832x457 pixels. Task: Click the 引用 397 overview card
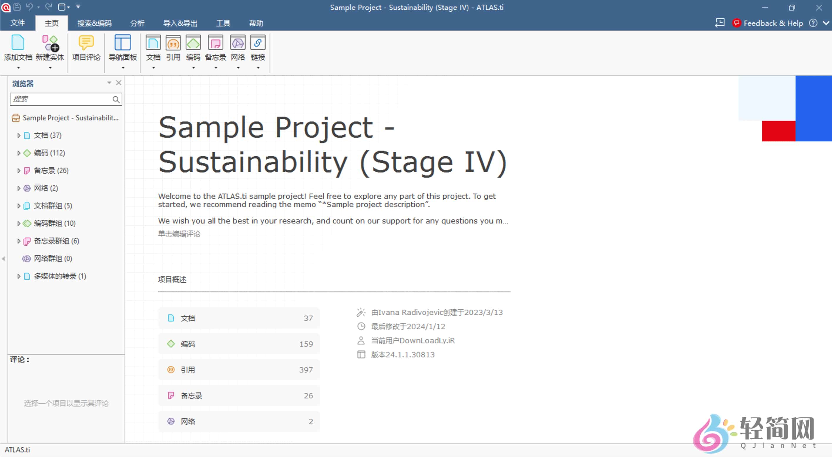[239, 370]
